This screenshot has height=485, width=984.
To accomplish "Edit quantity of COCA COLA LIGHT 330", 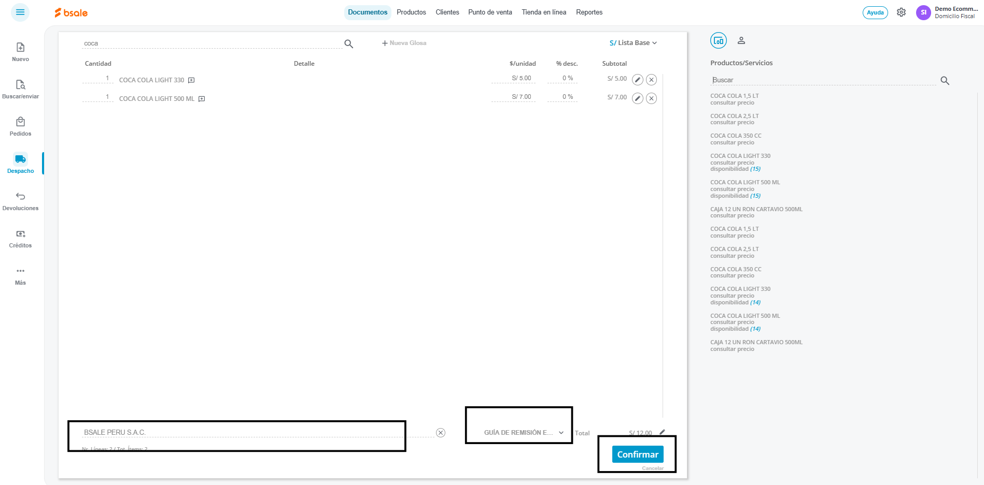I will pyautogui.click(x=97, y=79).
